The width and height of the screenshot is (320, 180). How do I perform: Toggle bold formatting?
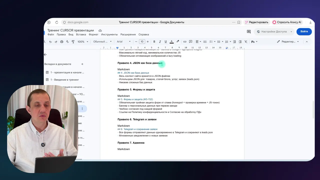click(x=154, y=42)
